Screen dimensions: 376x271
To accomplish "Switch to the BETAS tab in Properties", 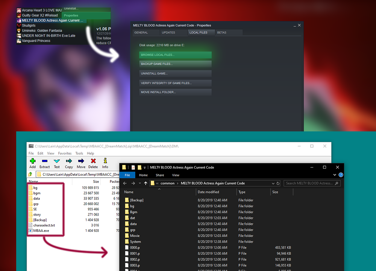I will (229, 33).
